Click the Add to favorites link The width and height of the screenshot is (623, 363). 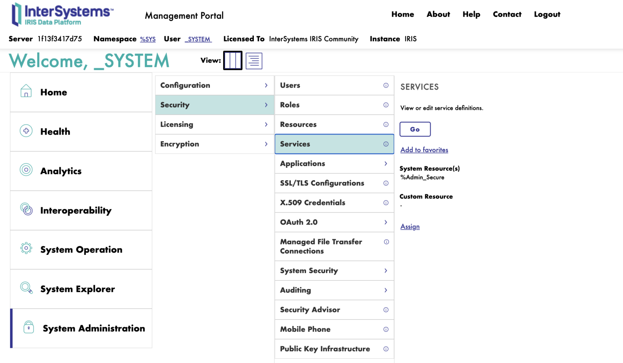(x=424, y=150)
